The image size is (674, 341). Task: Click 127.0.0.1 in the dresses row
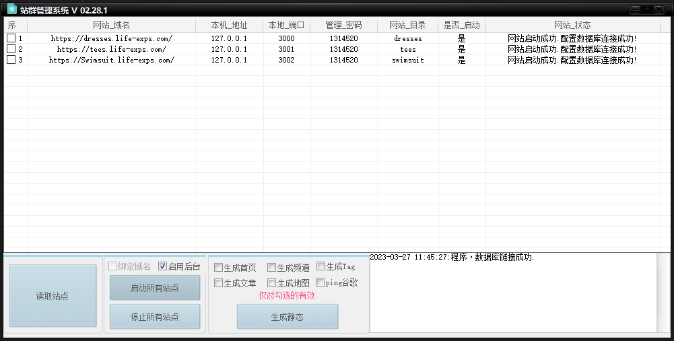(229, 38)
